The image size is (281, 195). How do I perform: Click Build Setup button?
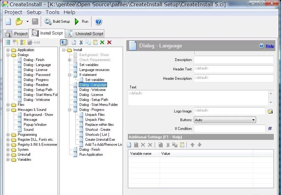pos(57,21)
